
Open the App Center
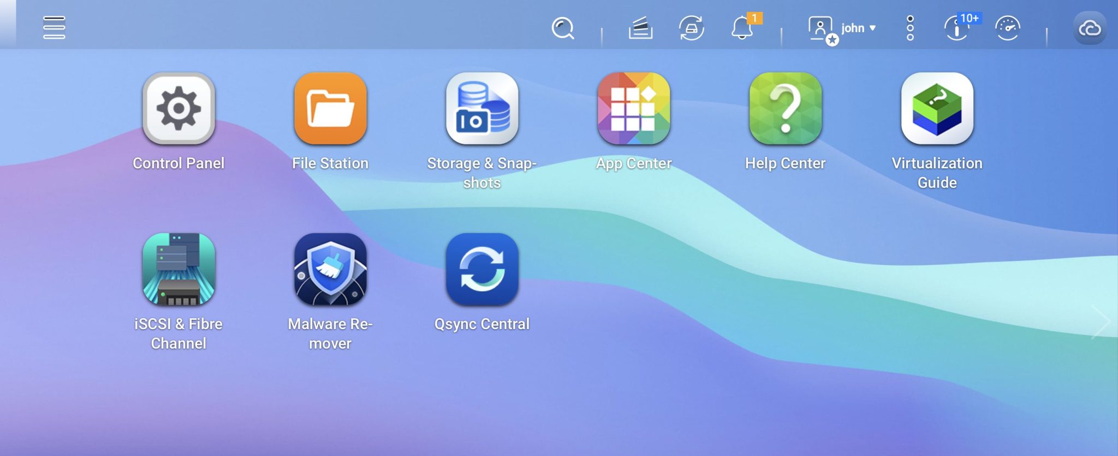[633, 108]
